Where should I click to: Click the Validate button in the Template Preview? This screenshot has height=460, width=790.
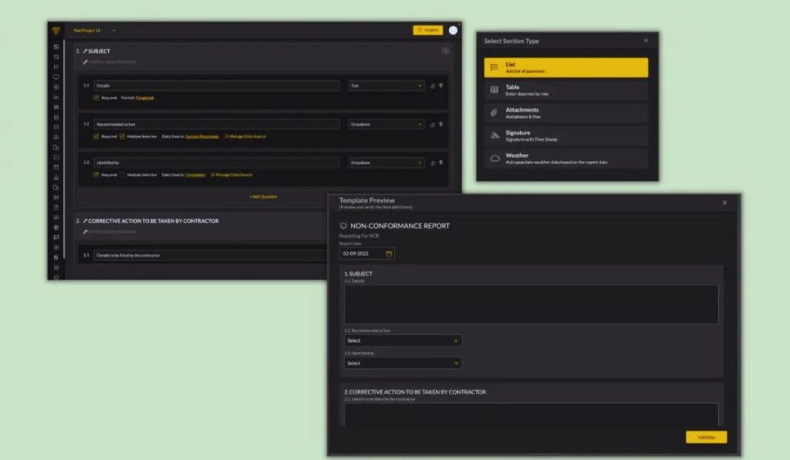tap(705, 437)
